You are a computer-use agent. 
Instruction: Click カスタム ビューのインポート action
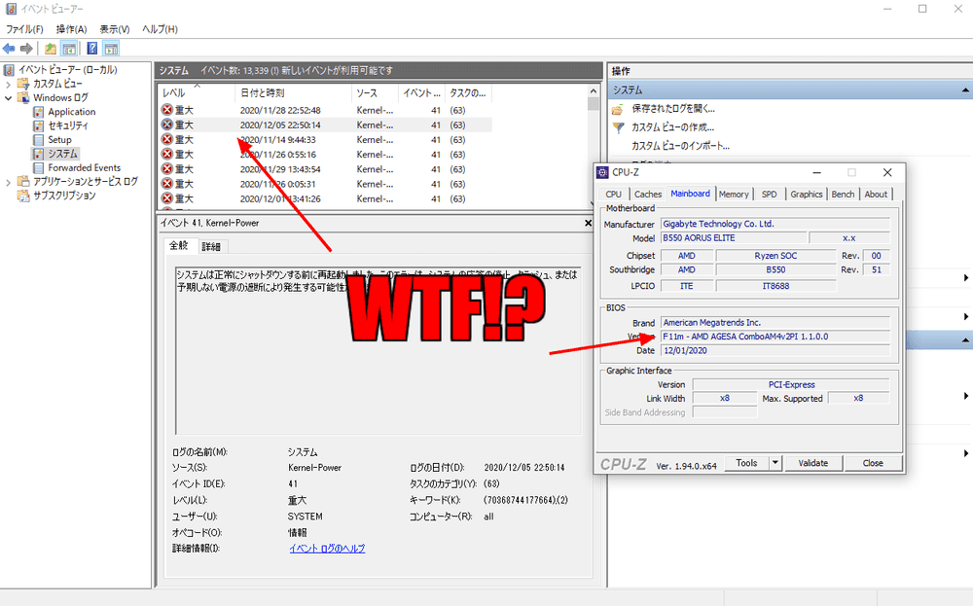click(680, 146)
